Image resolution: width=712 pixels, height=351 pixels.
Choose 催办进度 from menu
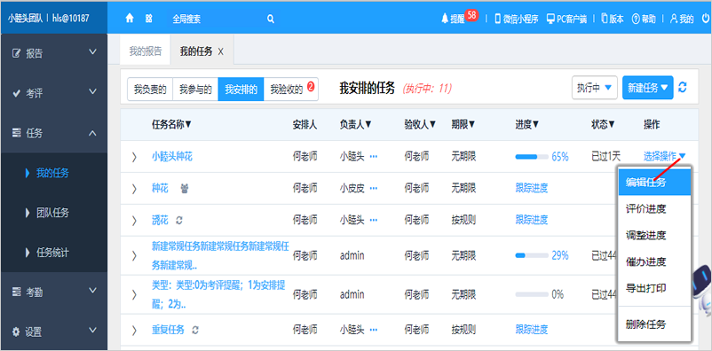(654, 261)
